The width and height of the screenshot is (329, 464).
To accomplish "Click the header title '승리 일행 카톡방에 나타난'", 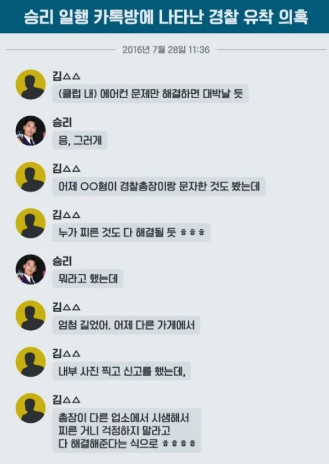I will click(114, 16).
